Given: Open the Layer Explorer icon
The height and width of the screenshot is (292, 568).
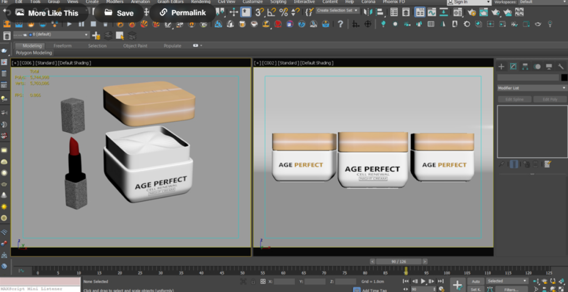Looking at the screenshot, I should pos(406,12).
